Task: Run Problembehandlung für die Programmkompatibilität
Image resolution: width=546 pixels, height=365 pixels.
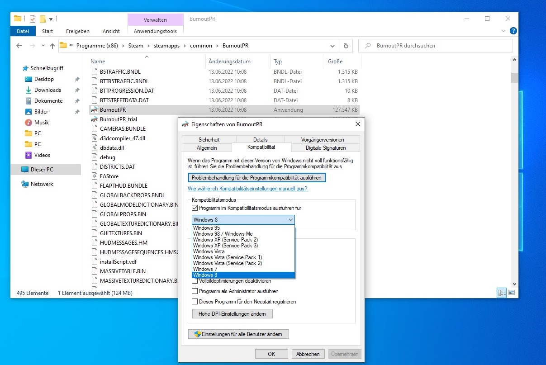Action: pyautogui.click(x=256, y=178)
